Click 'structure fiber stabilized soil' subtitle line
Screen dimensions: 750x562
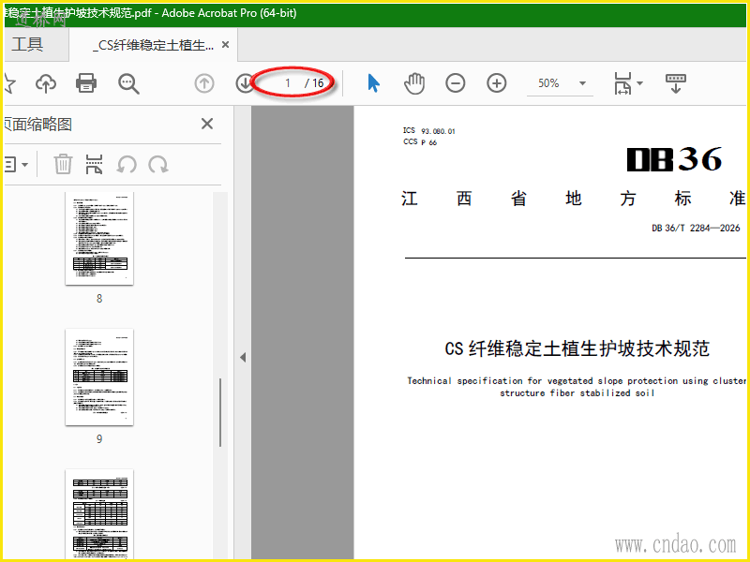(x=577, y=392)
